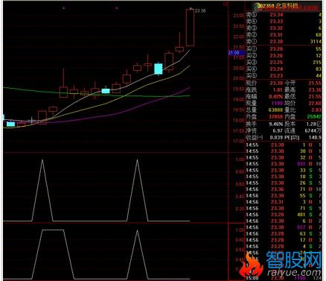This screenshot has width=326, height=281.
Task: Select the 均价 average price 22.68
Action: pos(315,104)
